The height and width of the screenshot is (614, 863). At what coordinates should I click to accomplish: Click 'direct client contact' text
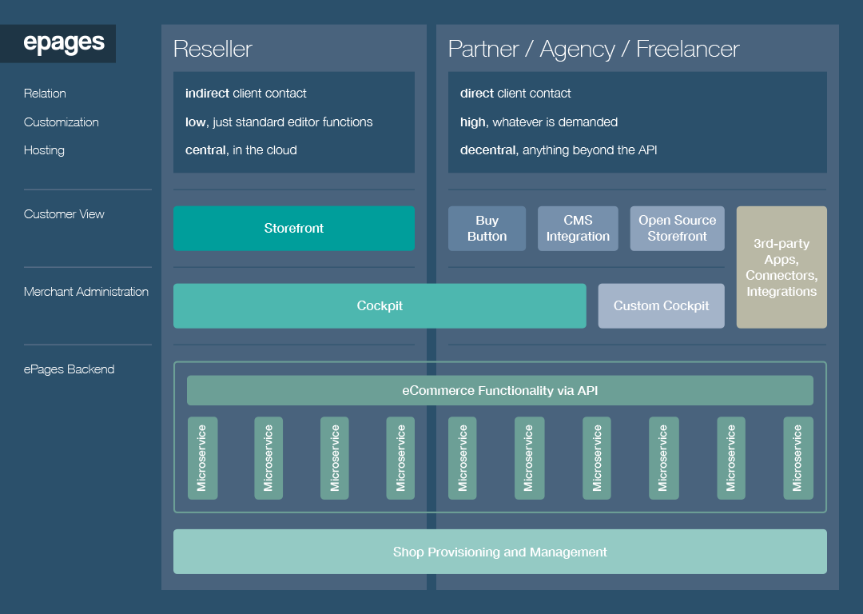pyautogui.click(x=515, y=94)
